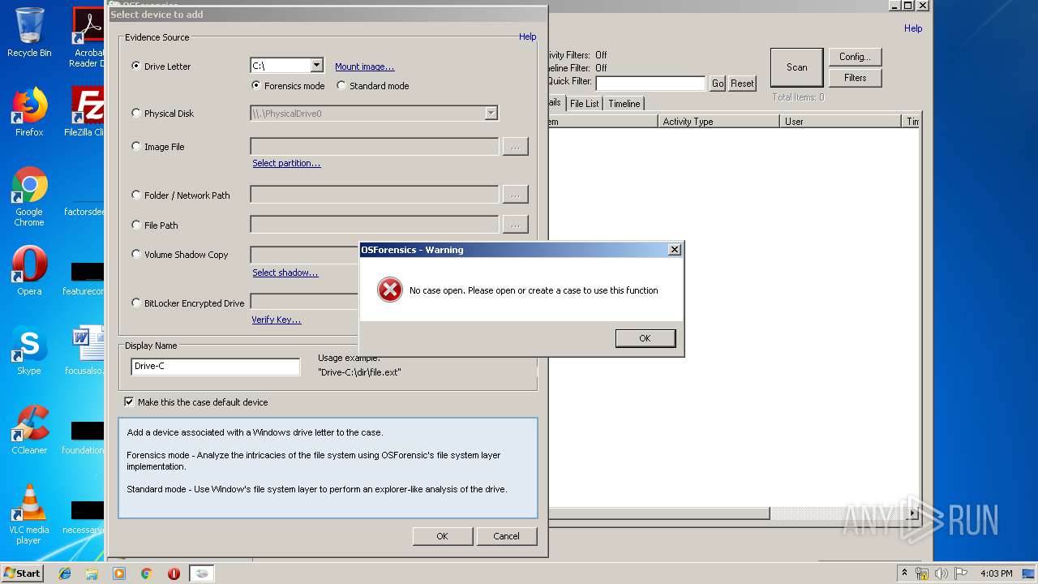This screenshot has height=584, width=1038.
Task: Open Opera from the taskbar
Action: point(174,573)
